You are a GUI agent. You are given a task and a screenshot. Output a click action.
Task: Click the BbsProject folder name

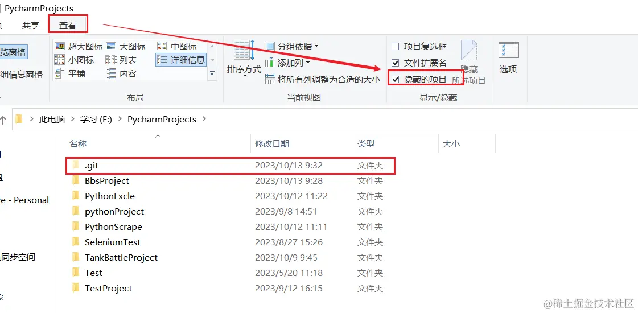coord(107,181)
